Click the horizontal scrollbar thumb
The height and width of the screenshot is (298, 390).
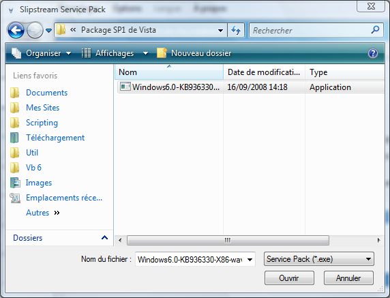click(x=228, y=240)
